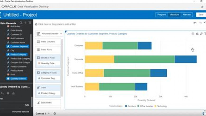Click the home icon in title bar

coord(202,7)
